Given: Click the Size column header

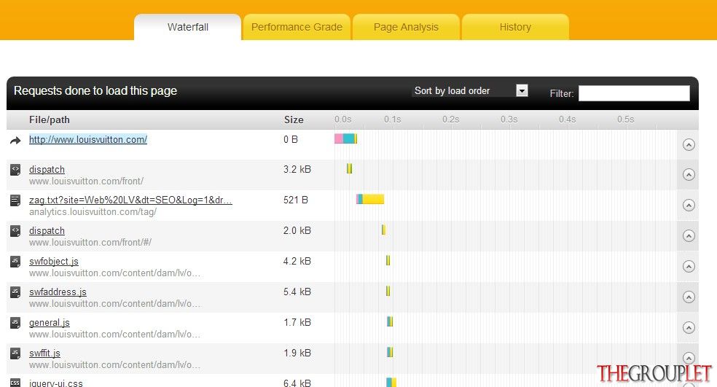Looking at the screenshot, I should pyautogui.click(x=294, y=120).
